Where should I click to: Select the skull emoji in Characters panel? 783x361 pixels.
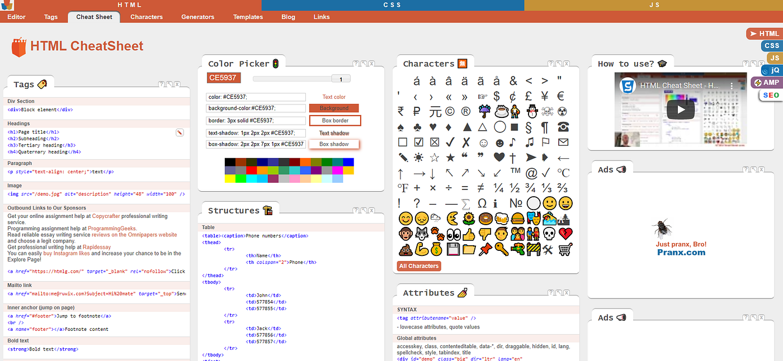(549, 233)
